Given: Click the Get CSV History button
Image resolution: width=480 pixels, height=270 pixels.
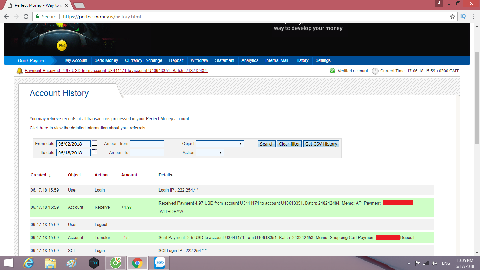Looking at the screenshot, I should point(321,144).
